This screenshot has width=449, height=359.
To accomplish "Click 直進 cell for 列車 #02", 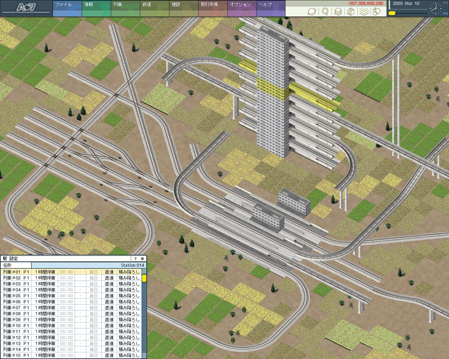I will [x=109, y=278].
